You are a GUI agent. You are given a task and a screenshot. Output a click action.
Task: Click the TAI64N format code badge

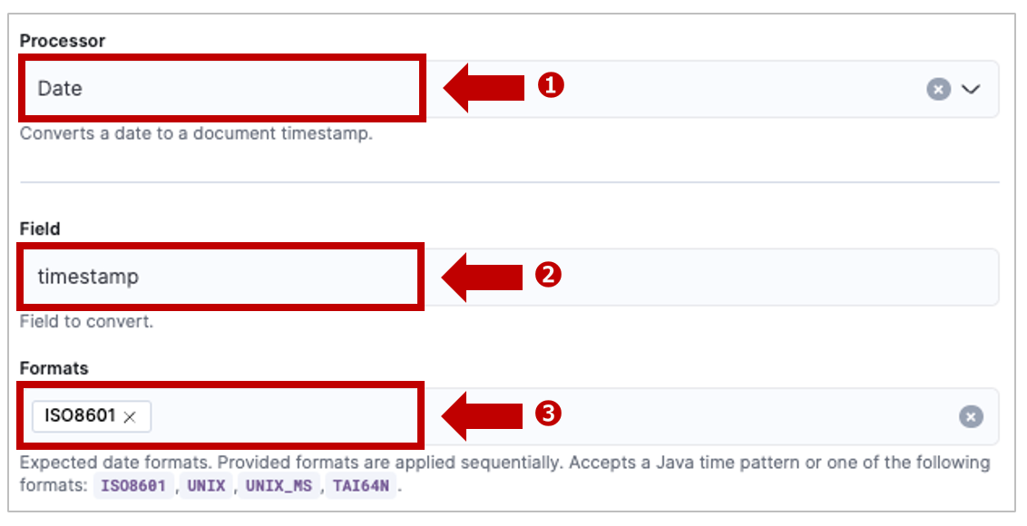click(x=361, y=486)
